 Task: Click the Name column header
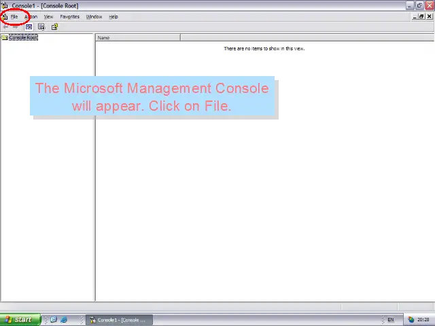pyautogui.click(x=138, y=38)
